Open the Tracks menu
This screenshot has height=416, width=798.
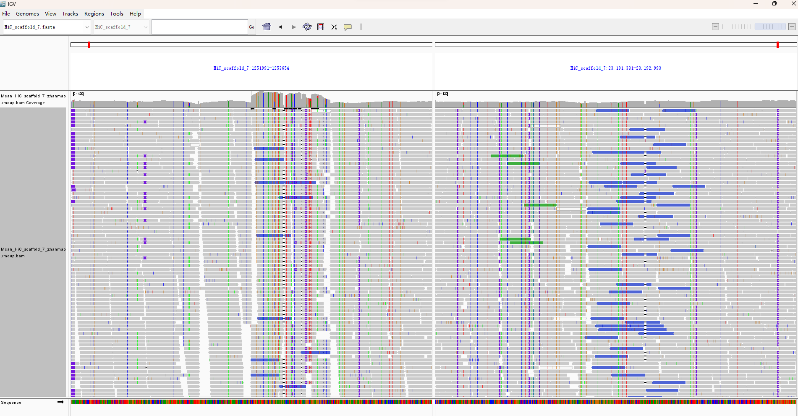tap(70, 14)
